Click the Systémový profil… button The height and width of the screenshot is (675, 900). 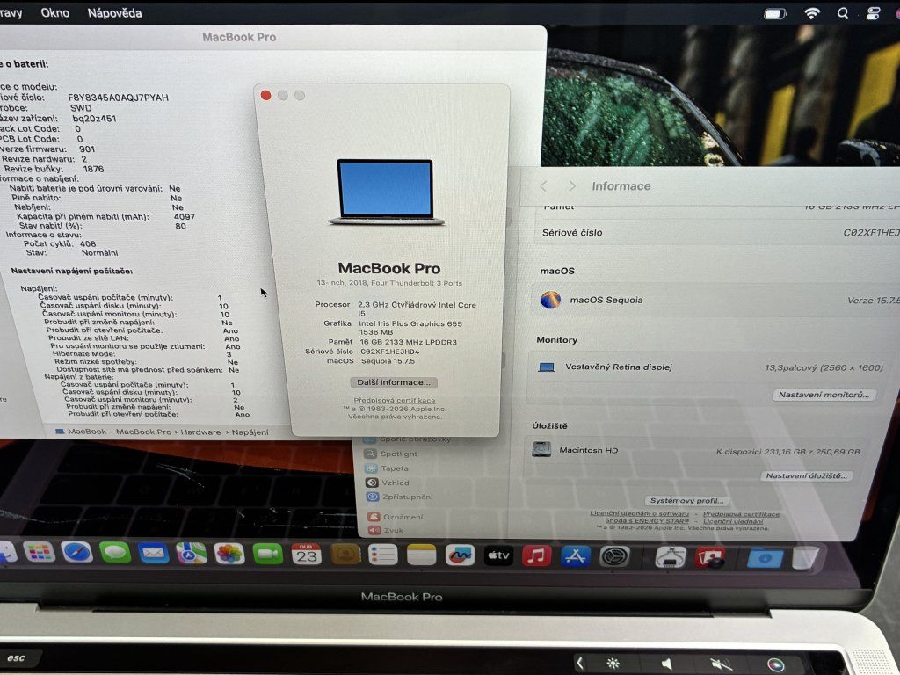[686, 500]
